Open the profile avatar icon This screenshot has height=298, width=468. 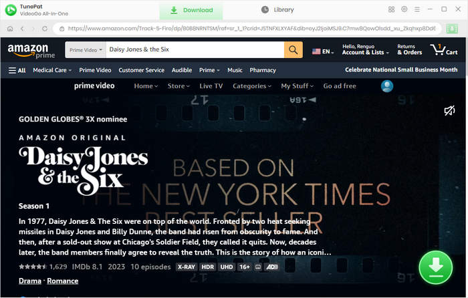click(x=387, y=86)
